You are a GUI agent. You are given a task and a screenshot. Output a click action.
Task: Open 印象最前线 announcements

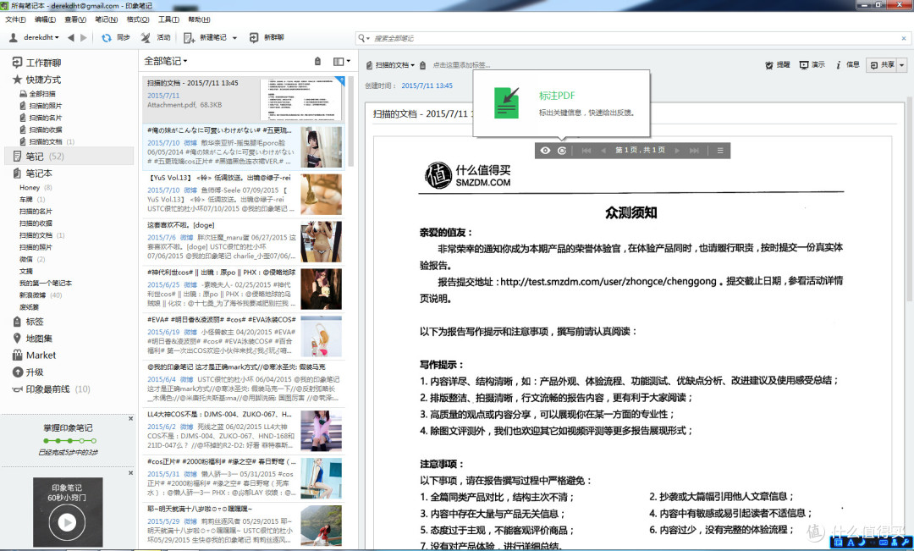click(x=51, y=388)
